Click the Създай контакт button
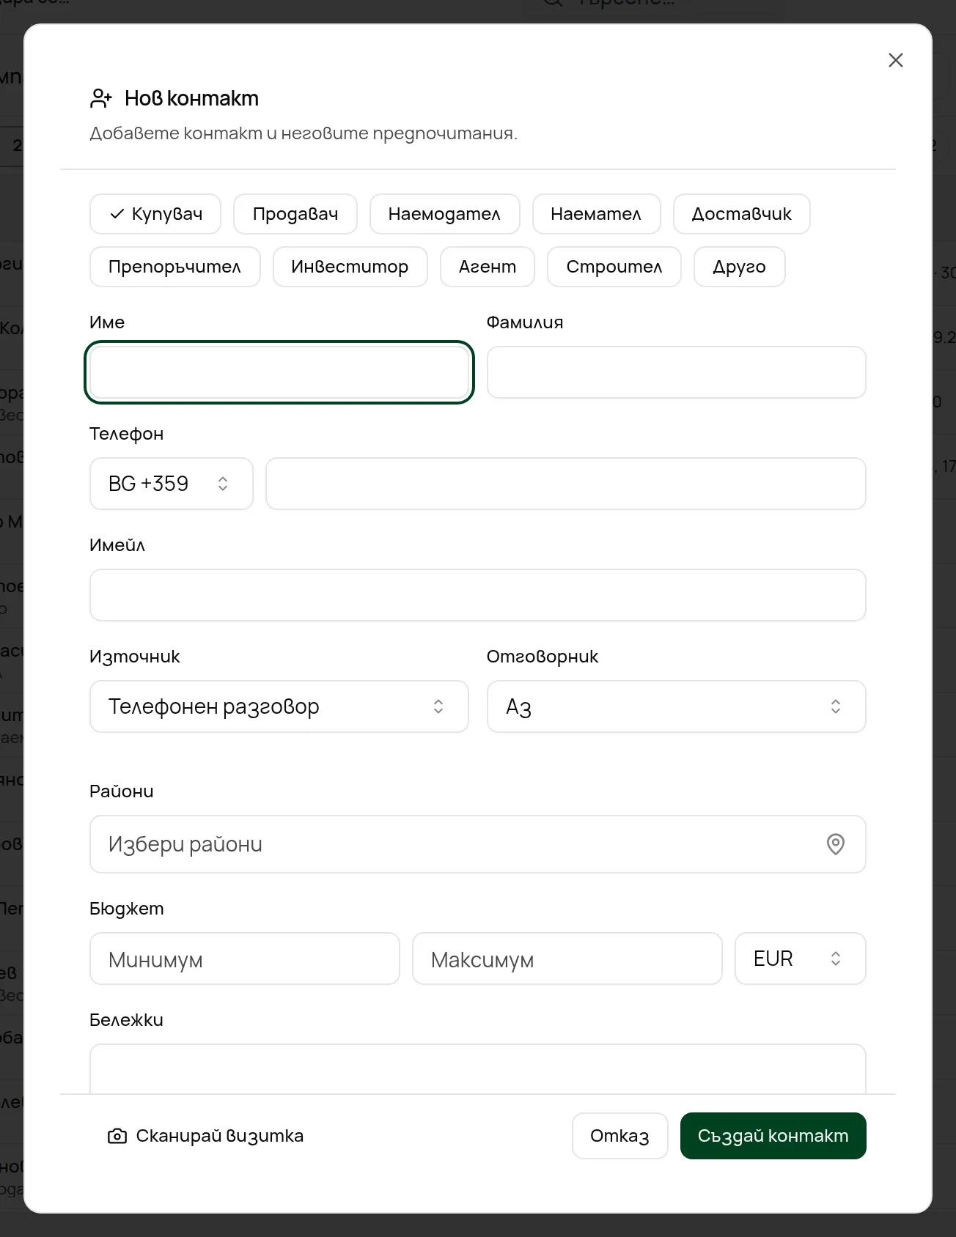 tap(773, 1136)
